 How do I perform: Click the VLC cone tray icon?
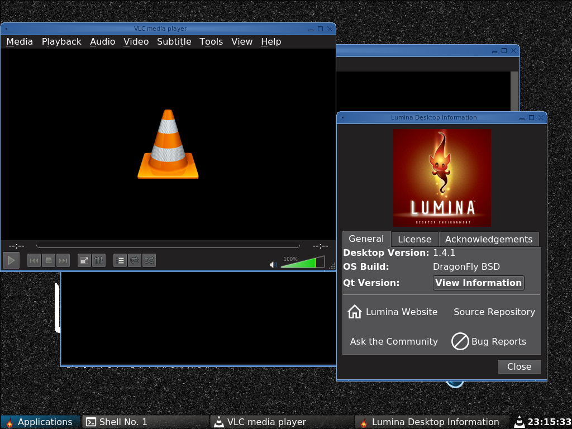pos(519,422)
